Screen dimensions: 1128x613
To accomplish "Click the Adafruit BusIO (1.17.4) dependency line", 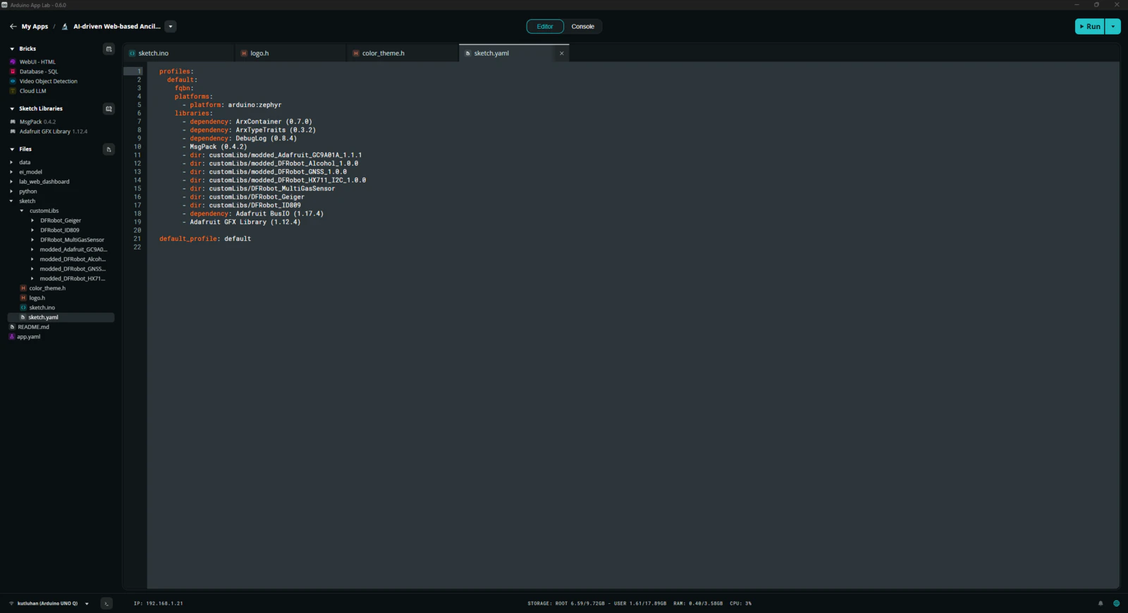I will click(253, 213).
